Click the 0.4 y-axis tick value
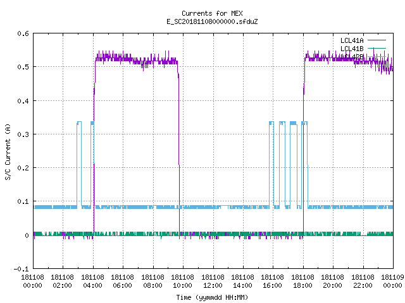Viewport: 405px width, 303px height. point(23,101)
